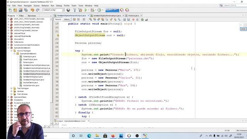Click the warning hint bulb on line 22

coord(58,35)
